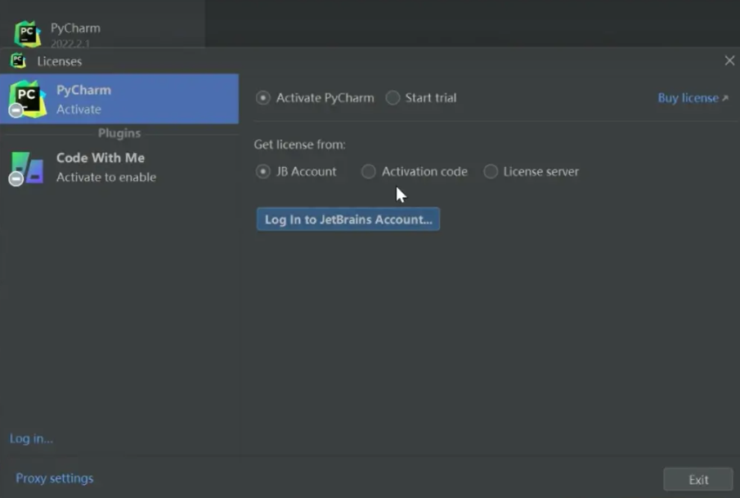Pick the License server radio button
This screenshot has height=498, width=740.
491,172
